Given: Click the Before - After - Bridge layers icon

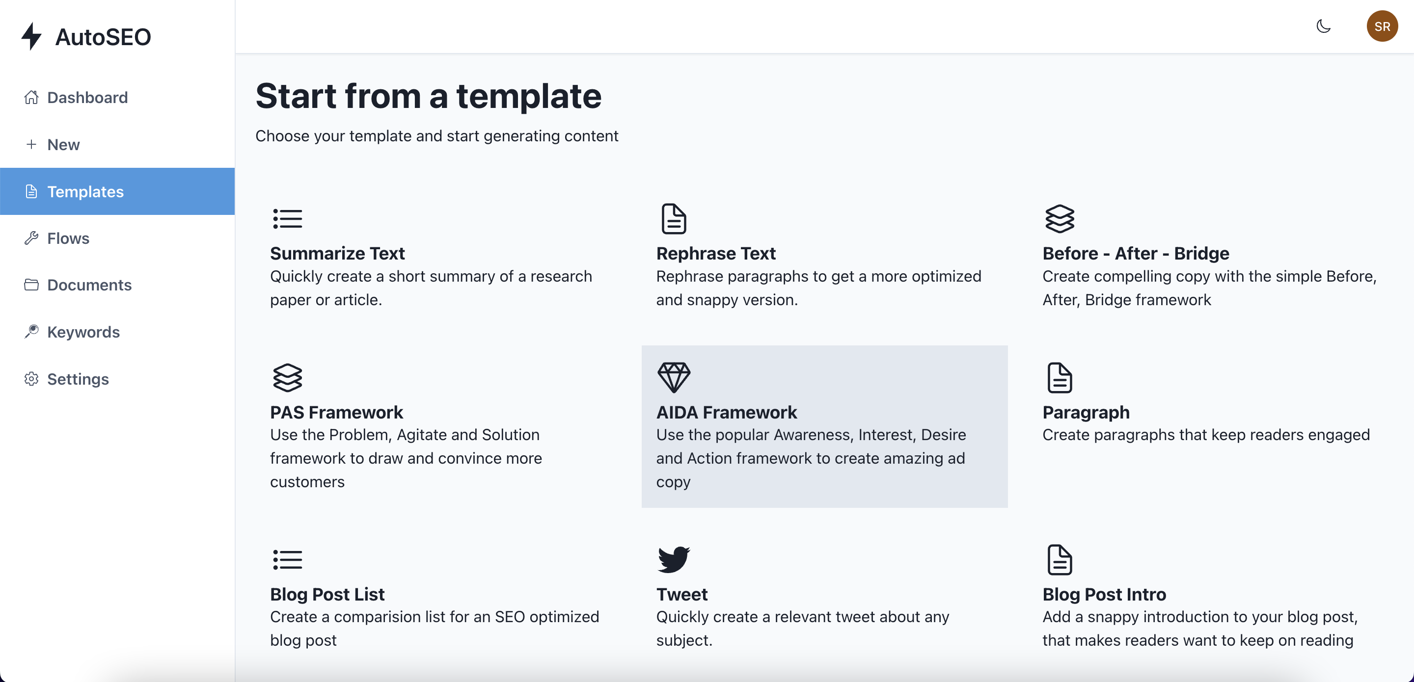Looking at the screenshot, I should pos(1060,218).
